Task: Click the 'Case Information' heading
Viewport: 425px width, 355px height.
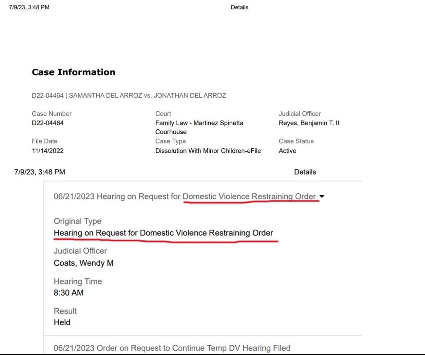Action: (73, 72)
